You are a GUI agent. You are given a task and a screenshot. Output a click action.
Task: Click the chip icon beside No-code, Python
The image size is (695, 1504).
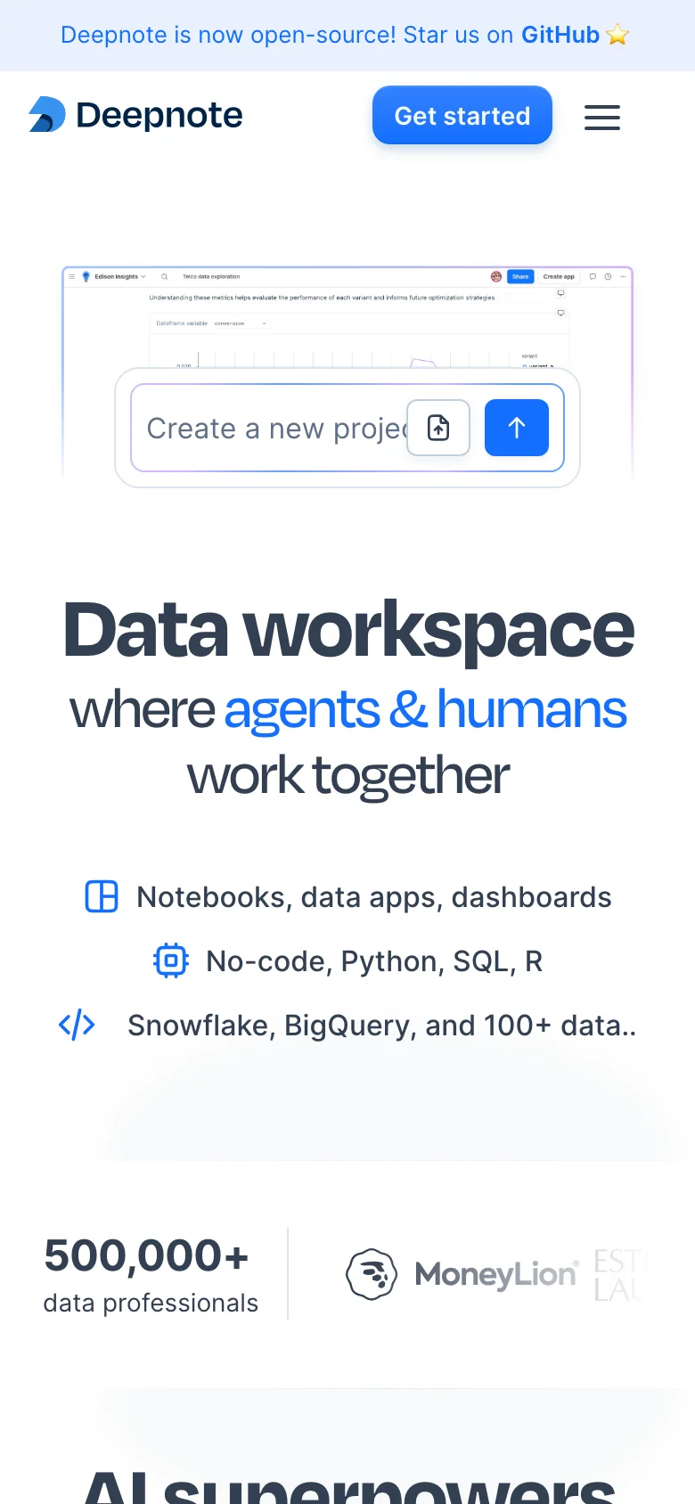point(170,960)
